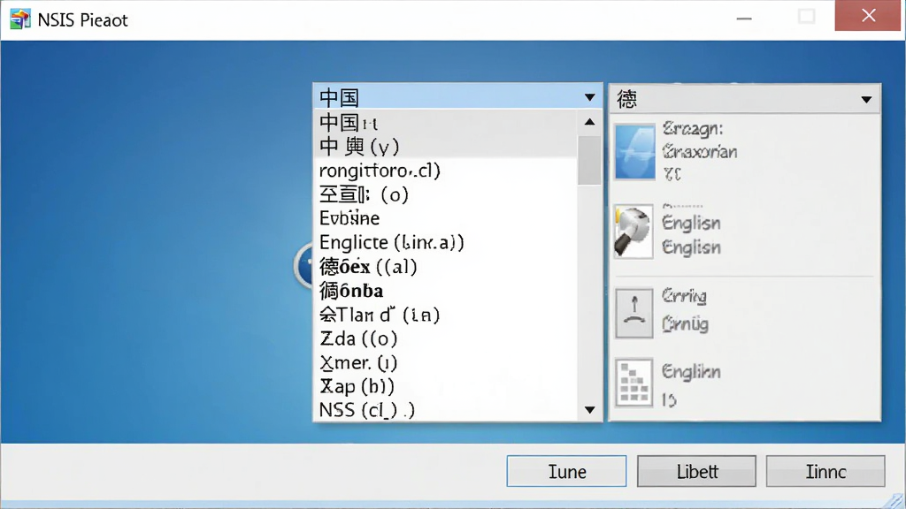This screenshot has width=906, height=509.
Task: Open the 中国 combo box dropdown arrow
Action: click(589, 97)
